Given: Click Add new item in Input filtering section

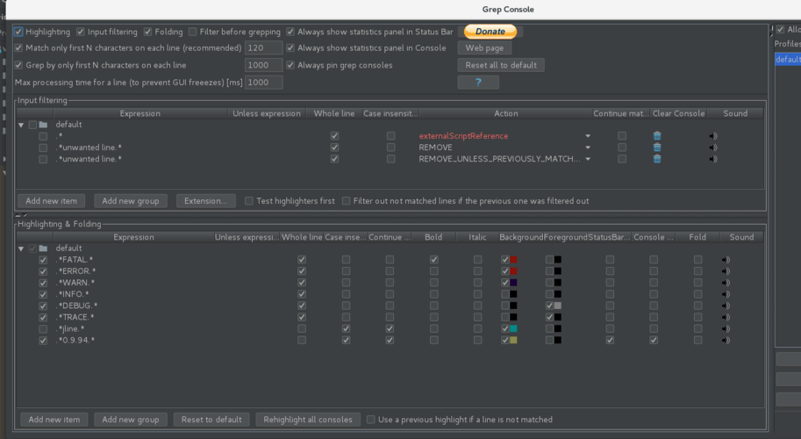Looking at the screenshot, I should [x=51, y=201].
